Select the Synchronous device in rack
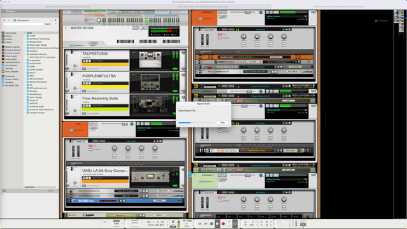This screenshot has height=229, width=407. click(x=254, y=62)
